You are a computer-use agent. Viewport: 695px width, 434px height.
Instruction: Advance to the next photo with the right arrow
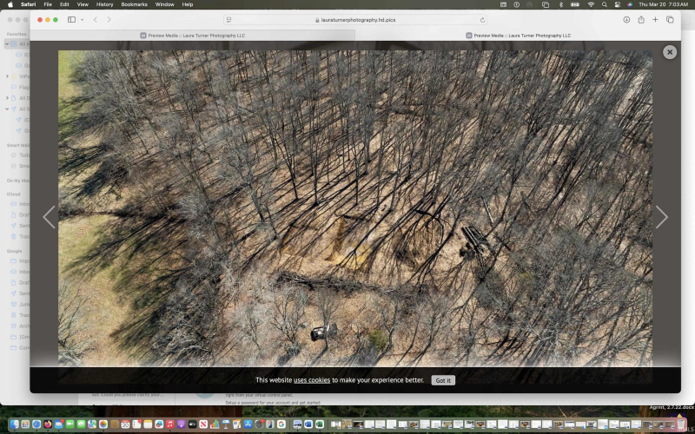(x=661, y=217)
